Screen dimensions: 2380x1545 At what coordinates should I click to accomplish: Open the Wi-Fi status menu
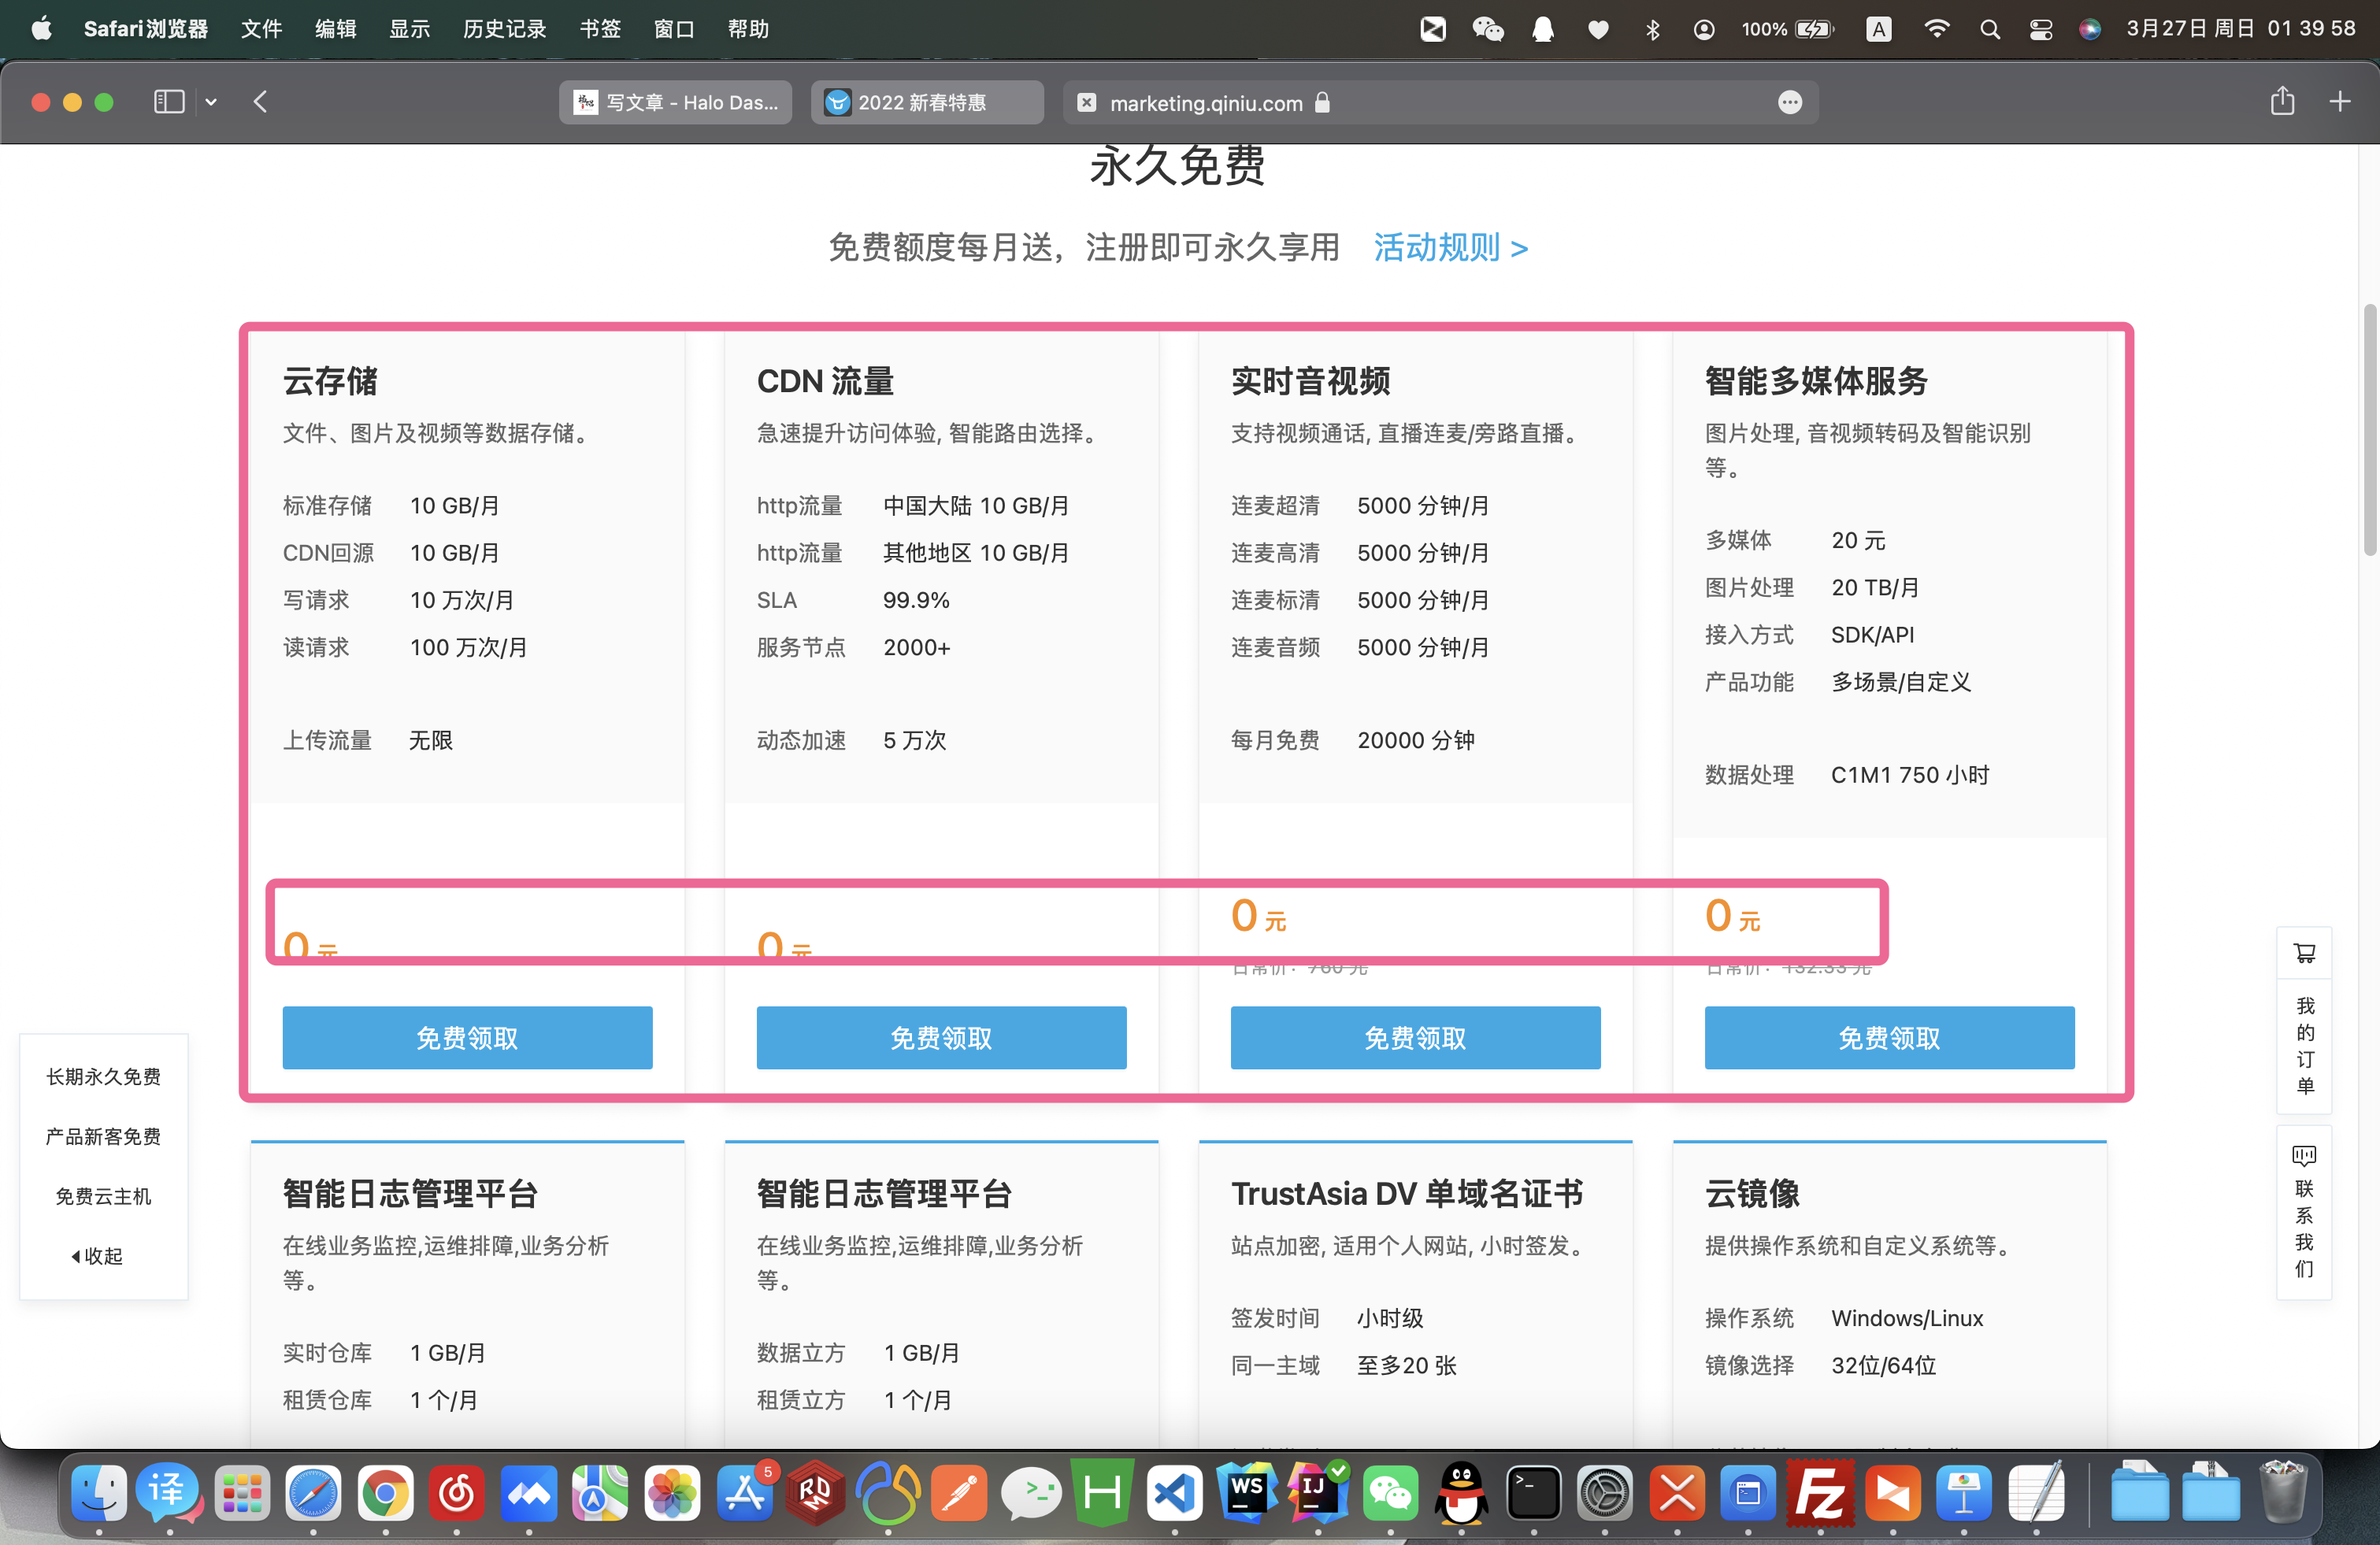pyautogui.click(x=1936, y=29)
